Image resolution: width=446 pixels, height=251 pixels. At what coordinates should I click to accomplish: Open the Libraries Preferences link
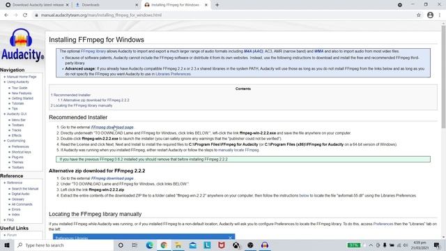tap(173, 74)
